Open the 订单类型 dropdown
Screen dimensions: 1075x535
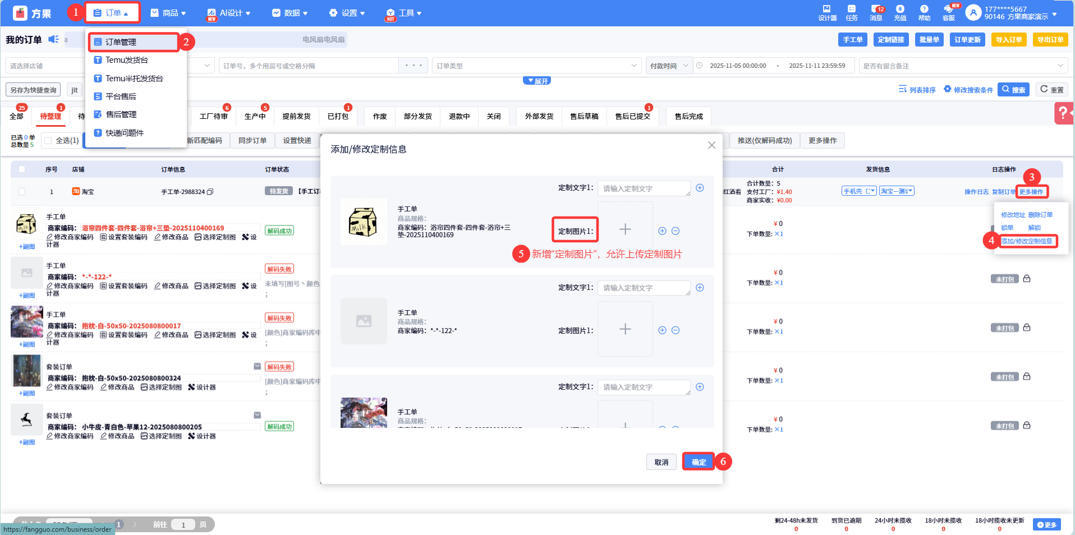pyautogui.click(x=537, y=66)
